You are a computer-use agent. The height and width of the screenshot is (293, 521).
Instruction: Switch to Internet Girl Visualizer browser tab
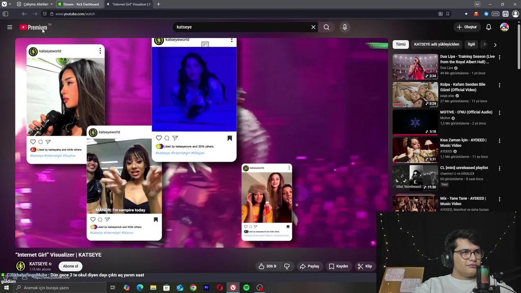[129, 4]
